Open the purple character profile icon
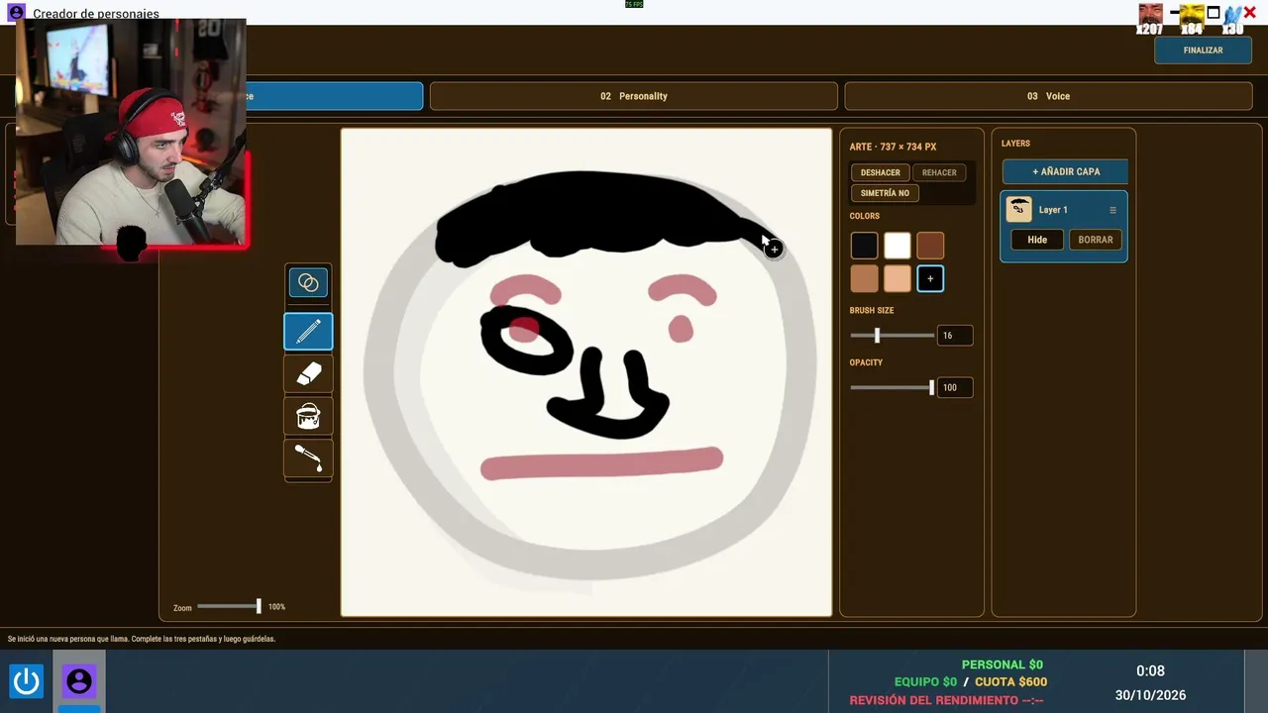 point(79,681)
